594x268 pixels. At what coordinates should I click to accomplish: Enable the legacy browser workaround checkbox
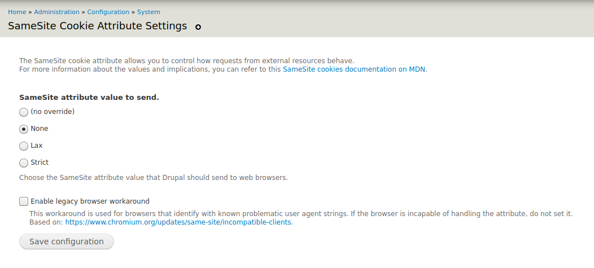24,201
